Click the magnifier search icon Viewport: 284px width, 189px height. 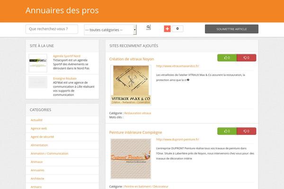point(148,27)
